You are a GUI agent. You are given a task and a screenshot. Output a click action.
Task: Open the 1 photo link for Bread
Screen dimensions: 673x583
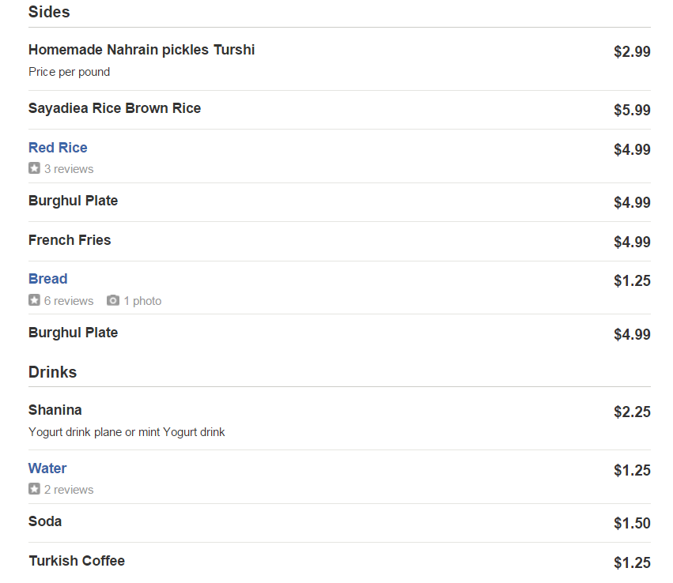142,301
